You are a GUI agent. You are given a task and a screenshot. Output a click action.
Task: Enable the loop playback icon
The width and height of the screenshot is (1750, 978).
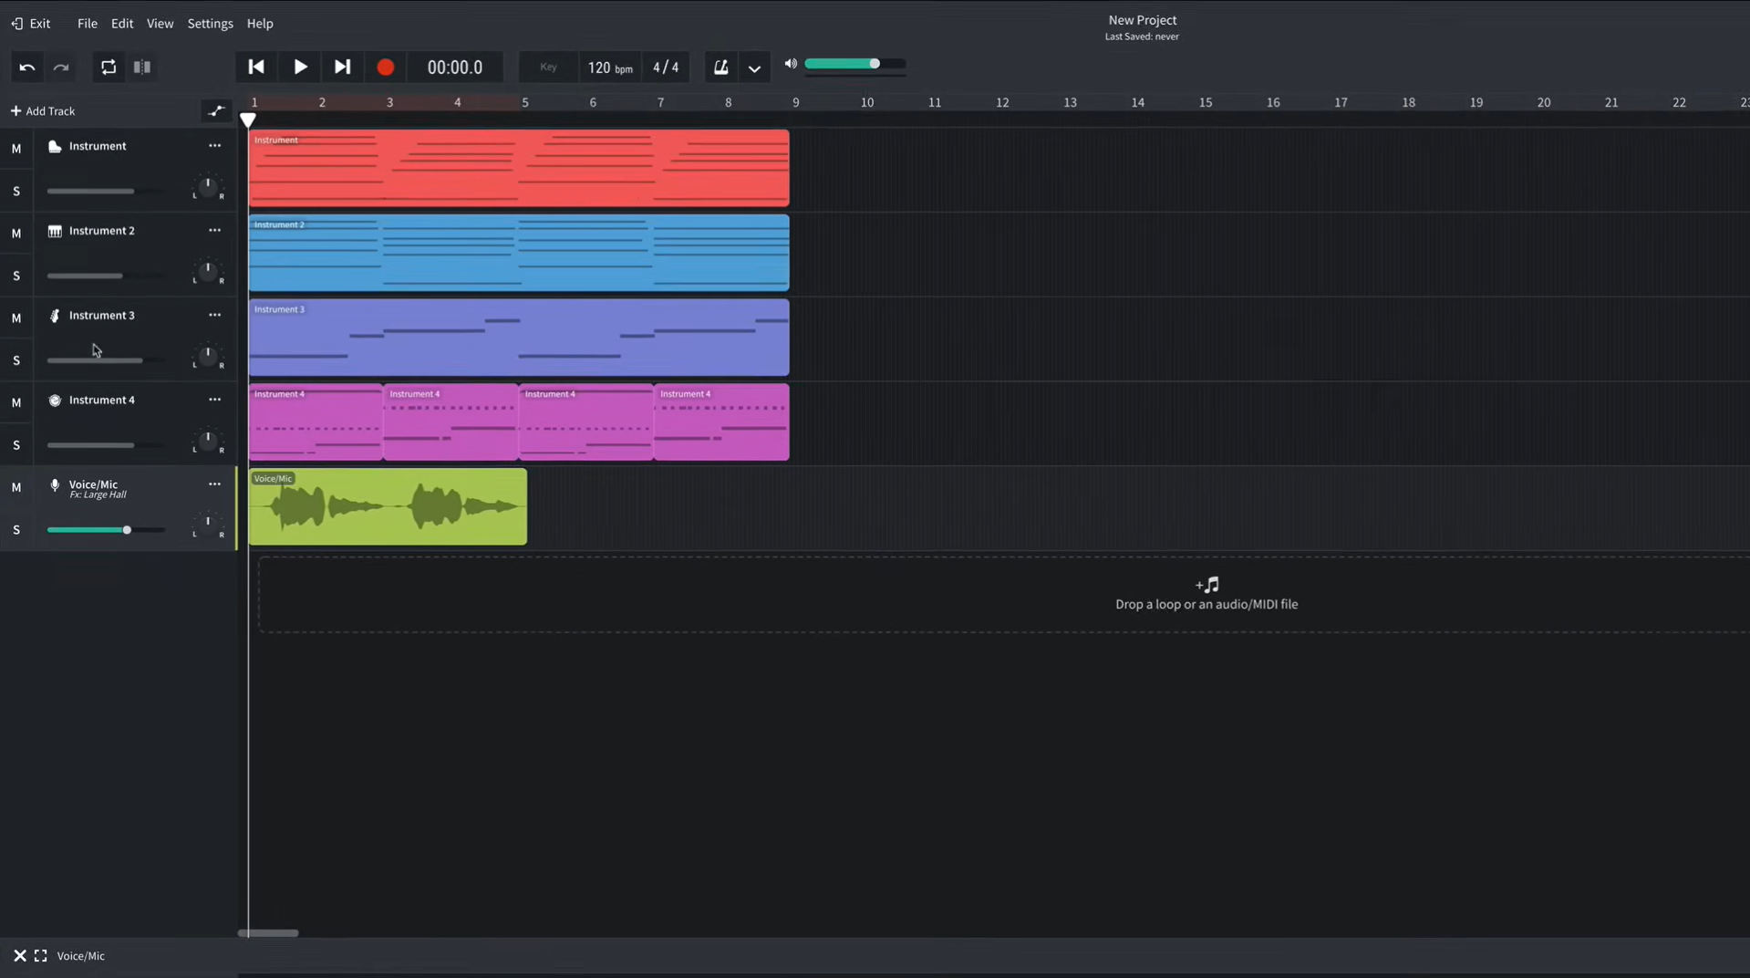(108, 67)
